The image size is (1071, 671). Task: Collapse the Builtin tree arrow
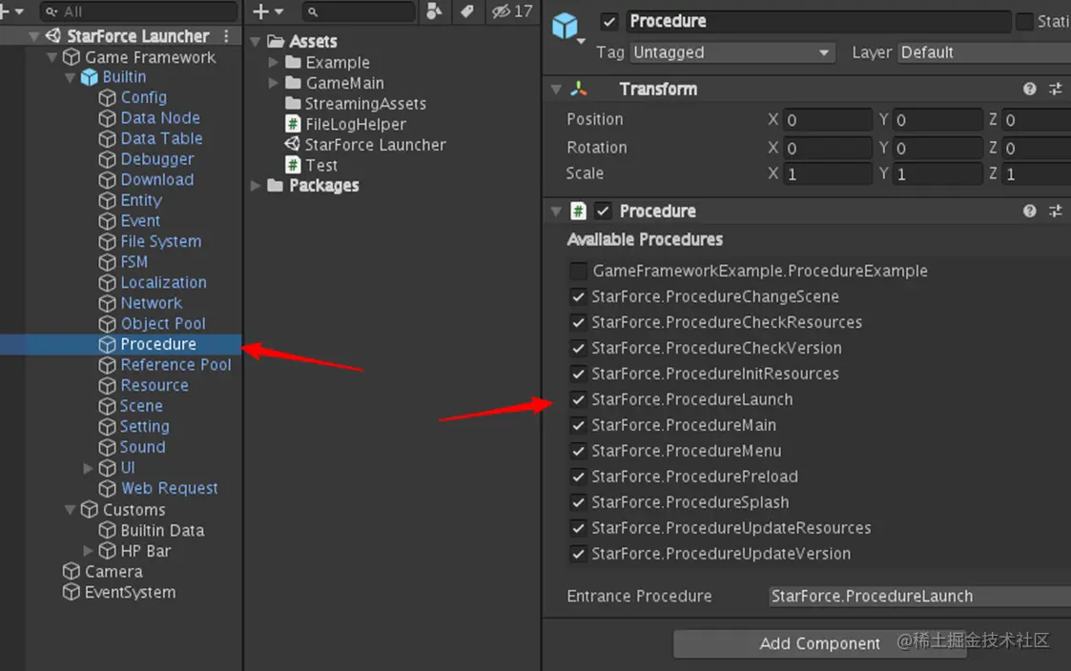70,78
